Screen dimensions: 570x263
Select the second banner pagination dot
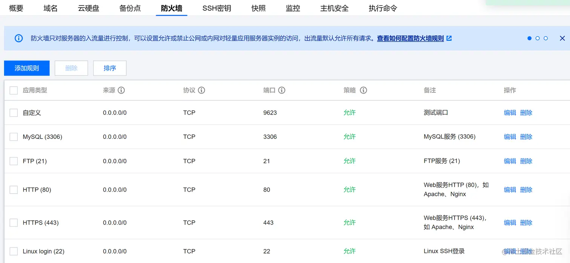click(x=538, y=38)
